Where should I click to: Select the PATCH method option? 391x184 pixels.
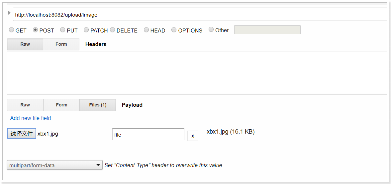click(x=86, y=30)
